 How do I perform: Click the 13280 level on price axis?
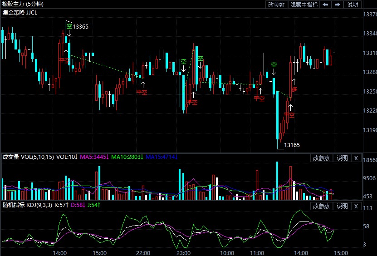coord(370,73)
